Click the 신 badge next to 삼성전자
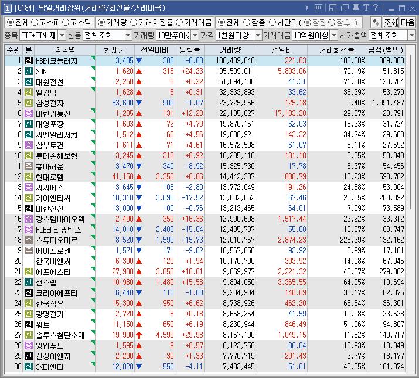Image resolution: width=419 pixels, height=378 pixels. (x=29, y=103)
